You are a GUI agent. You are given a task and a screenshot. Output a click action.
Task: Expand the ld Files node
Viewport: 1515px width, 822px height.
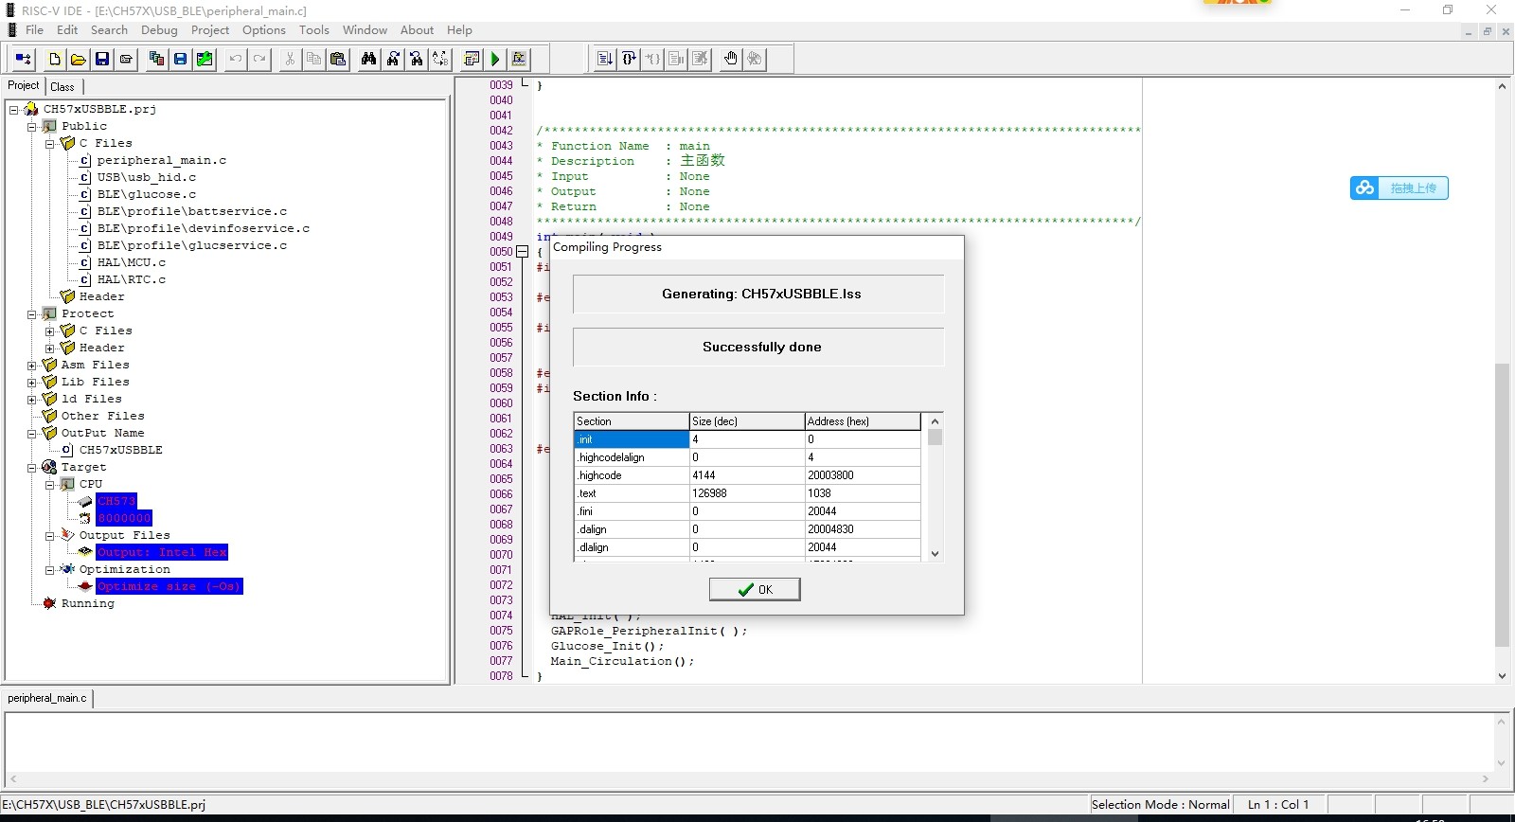tap(32, 400)
